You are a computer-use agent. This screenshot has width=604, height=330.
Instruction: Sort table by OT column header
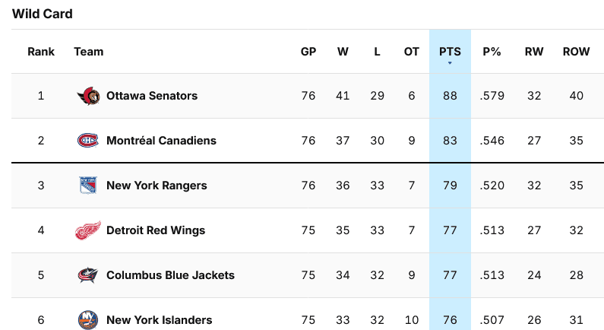coord(411,52)
